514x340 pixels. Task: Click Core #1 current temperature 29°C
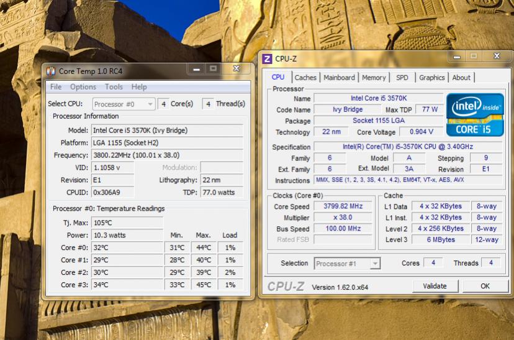[x=127, y=260]
